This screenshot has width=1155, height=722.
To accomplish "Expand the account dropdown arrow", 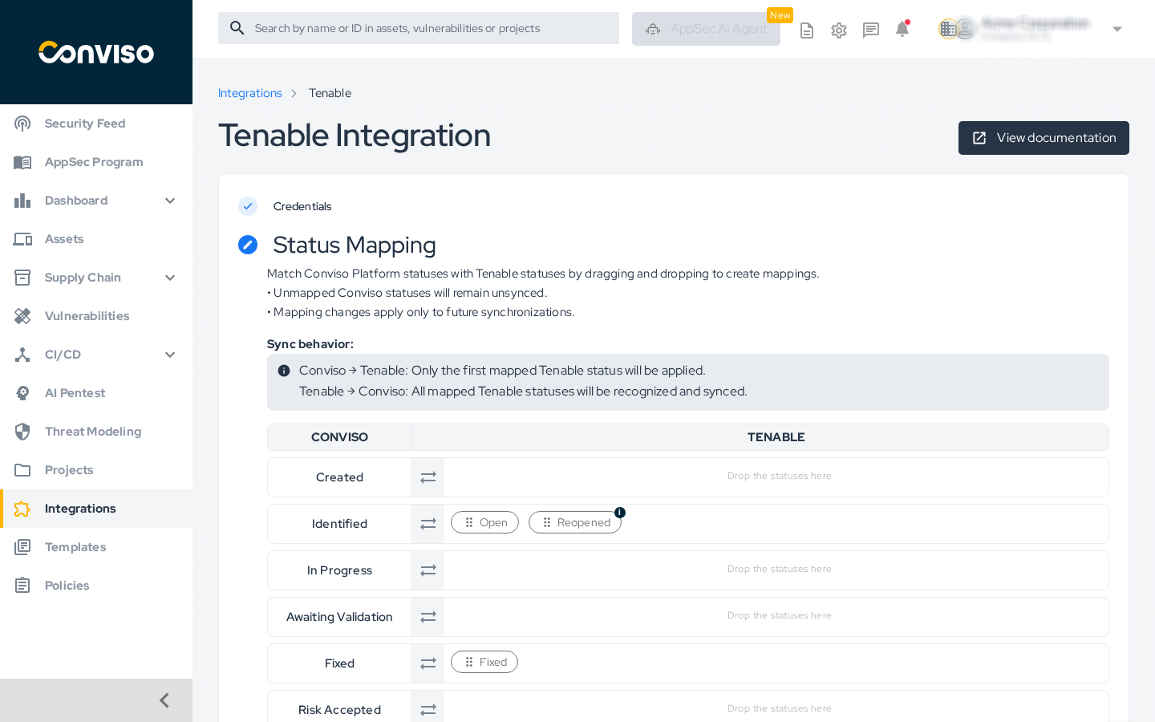I will pos(1117,30).
